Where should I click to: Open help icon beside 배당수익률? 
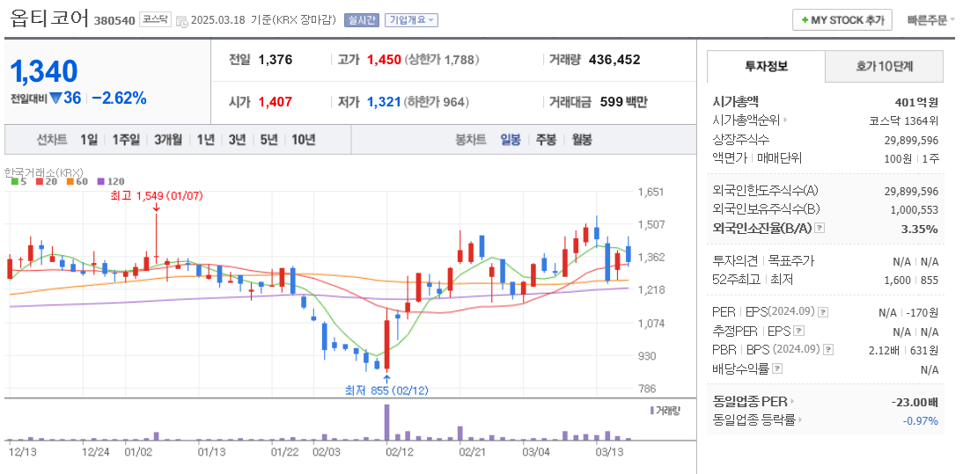click(x=777, y=369)
